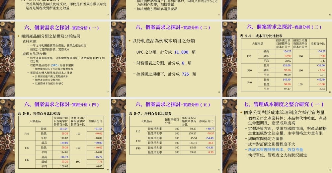Select partially visible slide 16 thumbnail
Image resolution: width=332 pixels, height=173 pixels.
click(277, 10)
